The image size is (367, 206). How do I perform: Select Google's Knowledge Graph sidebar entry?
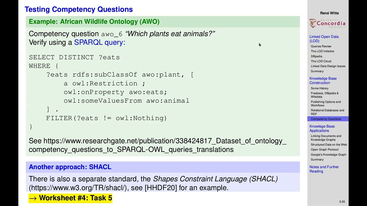pyautogui.click(x=328, y=155)
